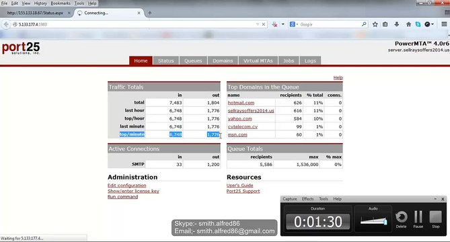Open the Virtual MTAs tab
The width and height of the screenshot is (450, 242).
click(258, 61)
